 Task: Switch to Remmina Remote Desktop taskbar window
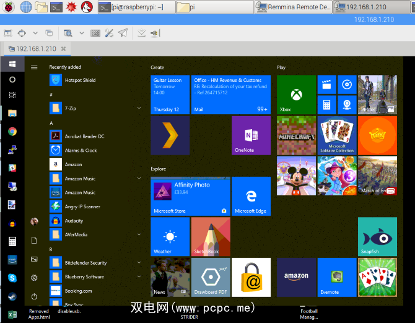click(x=293, y=7)
